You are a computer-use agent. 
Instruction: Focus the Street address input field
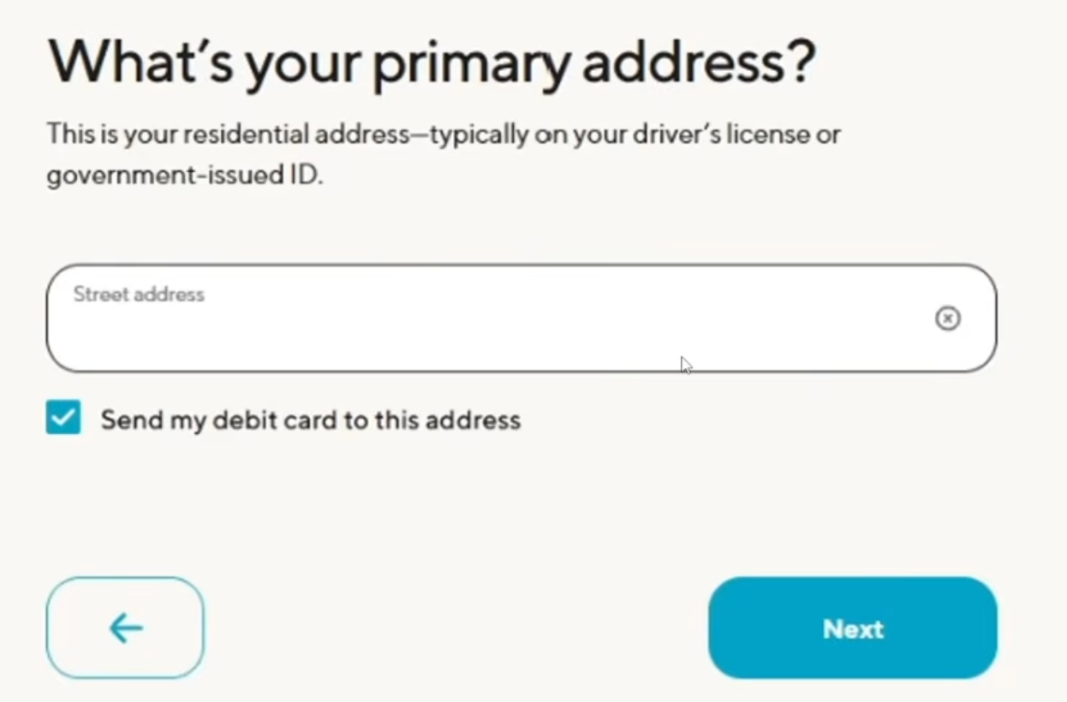point(522,318)
